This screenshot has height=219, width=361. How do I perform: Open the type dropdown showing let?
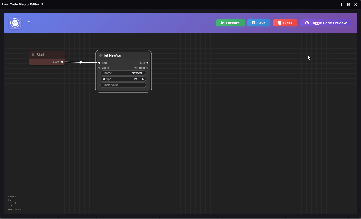(x=123, y=79)
